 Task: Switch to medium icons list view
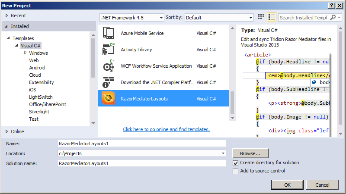272,17
